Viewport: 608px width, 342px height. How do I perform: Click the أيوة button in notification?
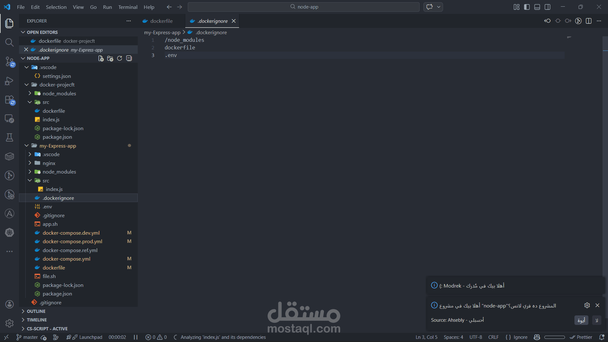[581, 320]
